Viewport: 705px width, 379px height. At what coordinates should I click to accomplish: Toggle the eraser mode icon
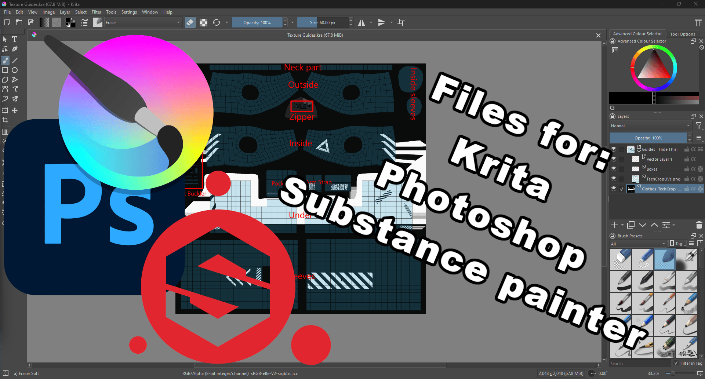[x=190, y=23]
